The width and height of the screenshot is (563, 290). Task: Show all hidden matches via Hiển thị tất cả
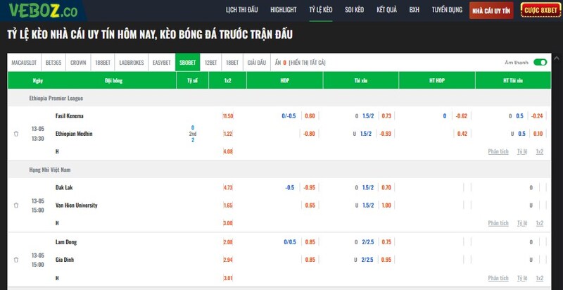point(307,63)
